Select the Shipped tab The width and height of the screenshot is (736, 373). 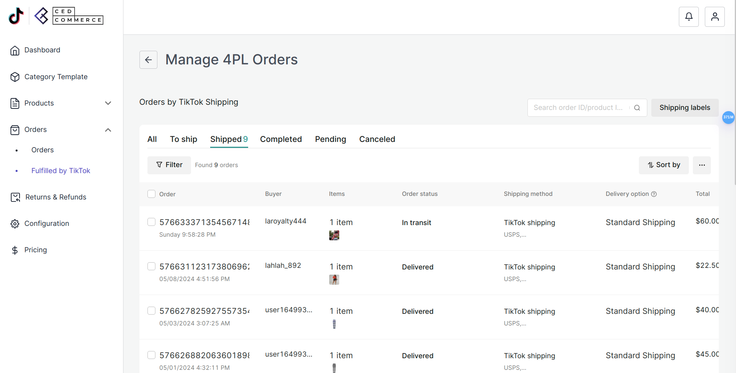229,139
